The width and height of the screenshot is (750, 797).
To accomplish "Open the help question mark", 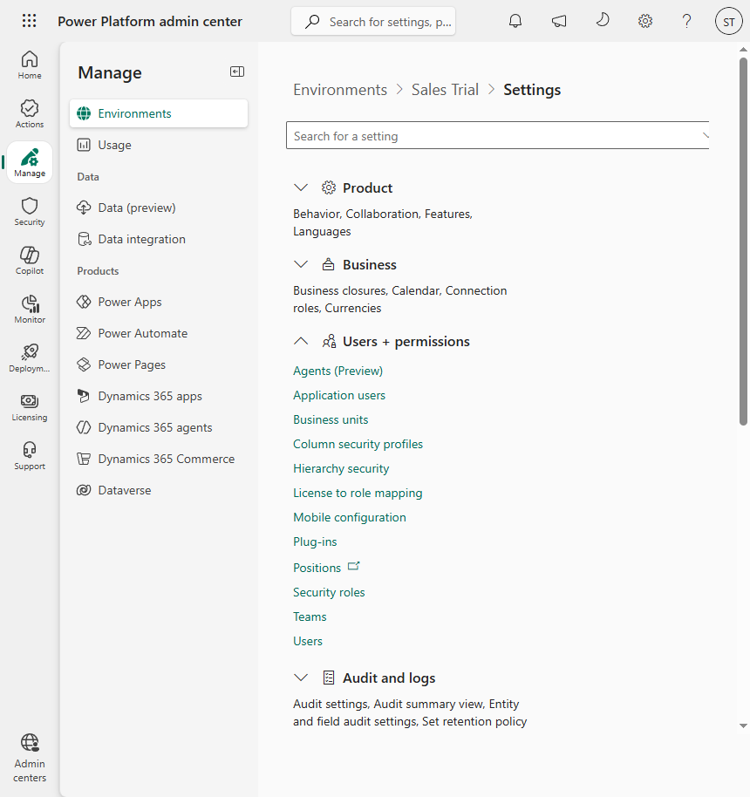I will coord(686,21).
